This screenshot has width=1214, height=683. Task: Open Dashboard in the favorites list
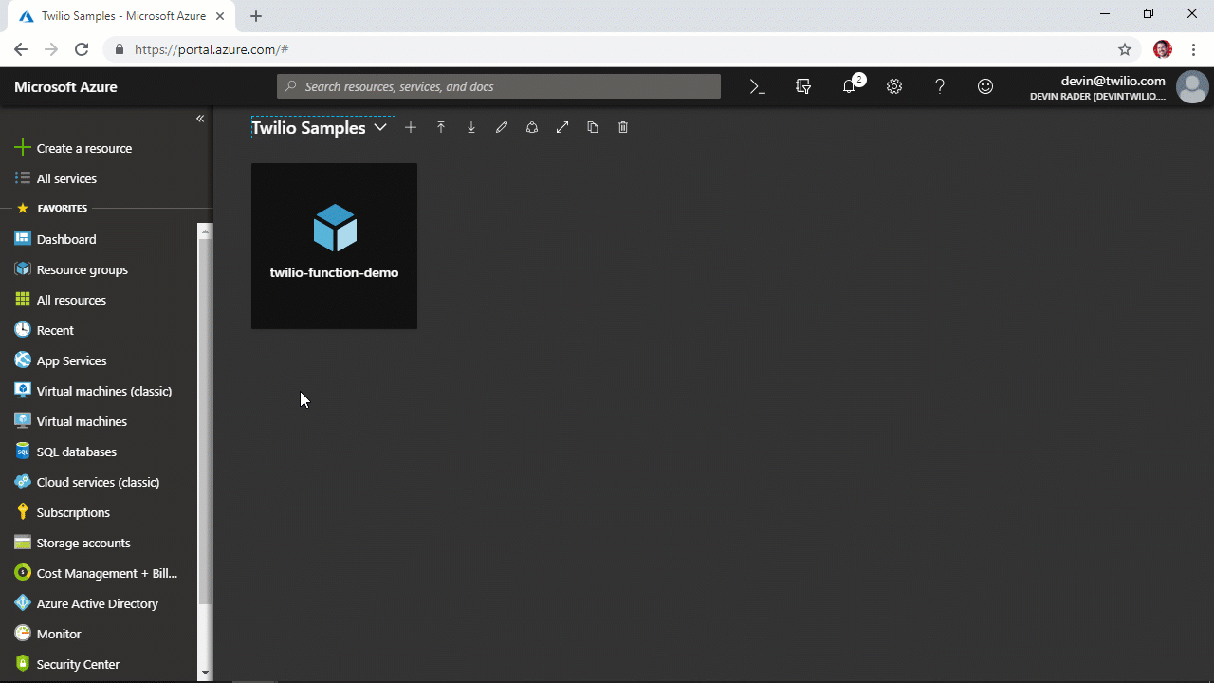[66, 239]
